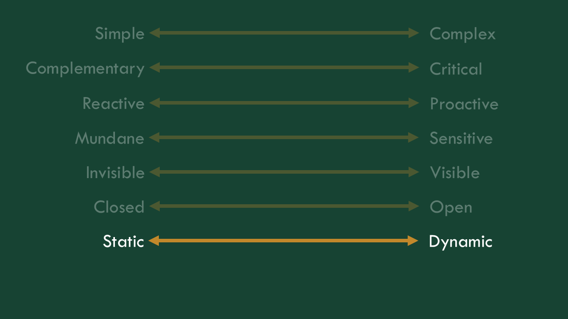This screenshot has width=568, height=319.
Task: Click the word Open
Action: point(451,207)
